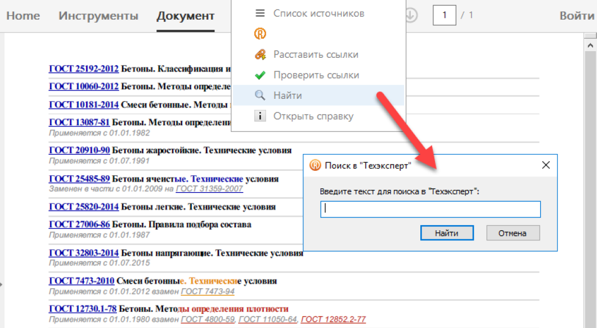Click the Войти sign-in button
This screenshot has height=328, width=597.
[x=577, y=16]
